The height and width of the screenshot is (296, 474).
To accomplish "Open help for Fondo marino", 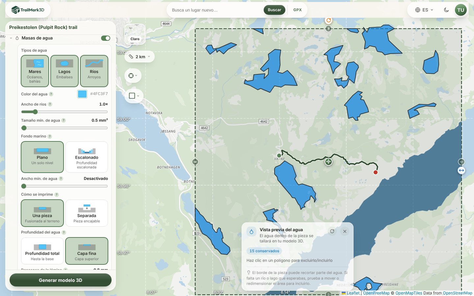I will [x=50, y=136].
